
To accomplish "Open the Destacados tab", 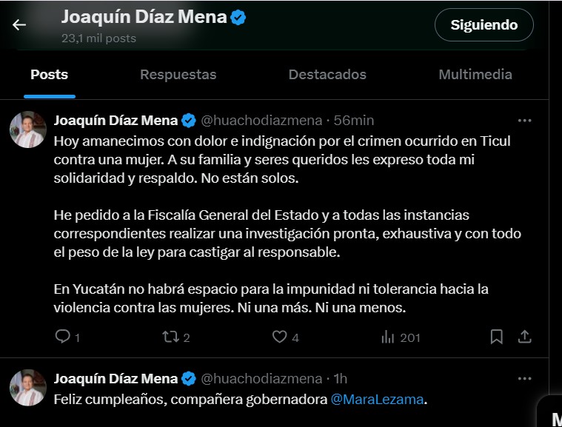I will point(327,74).
